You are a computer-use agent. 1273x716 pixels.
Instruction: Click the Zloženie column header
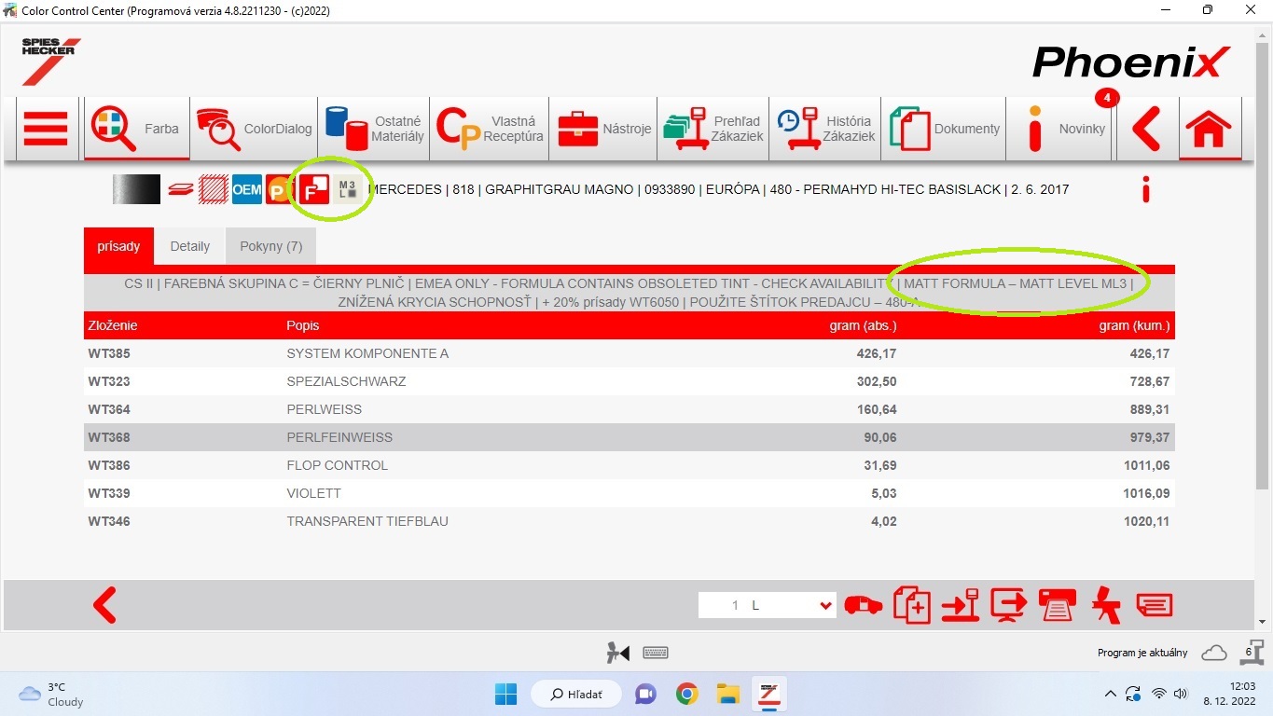pyautogui.click(x=113, y=325)
